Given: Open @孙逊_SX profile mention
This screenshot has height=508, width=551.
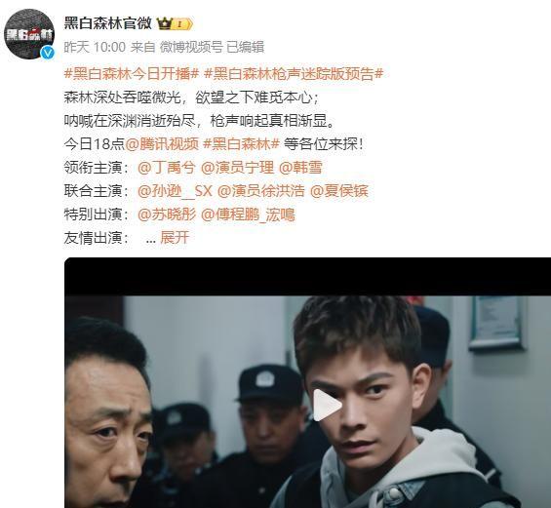Looking at the screenshot, I should pos(175,191).
